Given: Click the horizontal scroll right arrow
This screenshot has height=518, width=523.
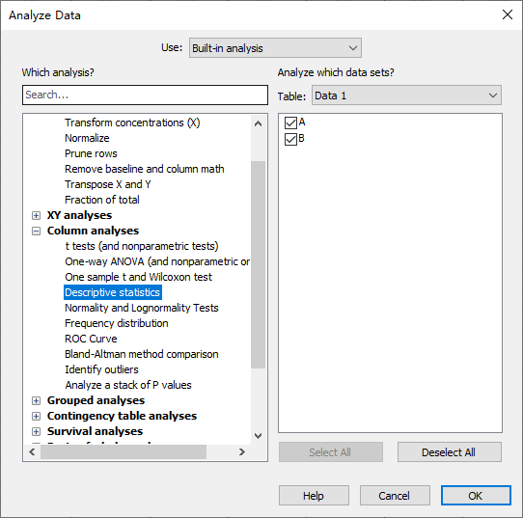Looking at the screenshot, I should pos(242,452).
